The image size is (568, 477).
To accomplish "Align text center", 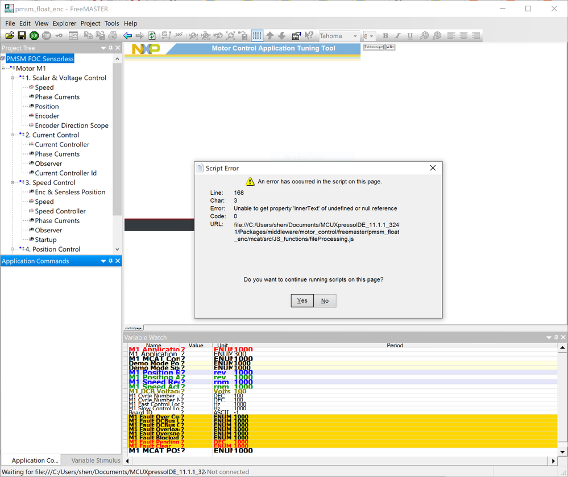I will [463, 35].
